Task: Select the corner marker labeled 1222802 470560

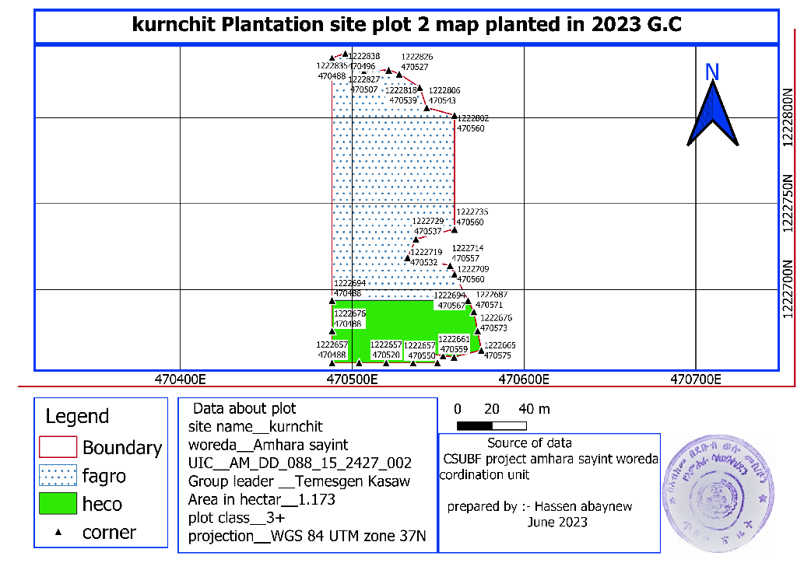Action: [454, 117]
